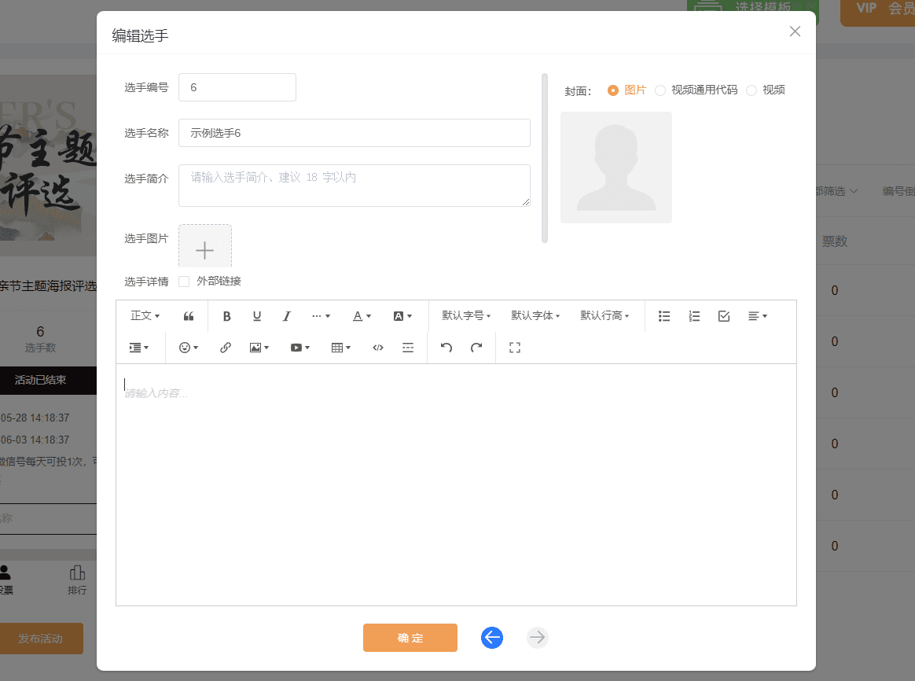The height and width of the screenshot is (681, 915).
Task: Apply underline formatting
Action: [x=256, y=315]
